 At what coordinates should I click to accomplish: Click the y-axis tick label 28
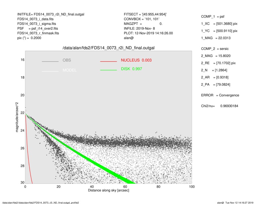click(x=22, y=166)
